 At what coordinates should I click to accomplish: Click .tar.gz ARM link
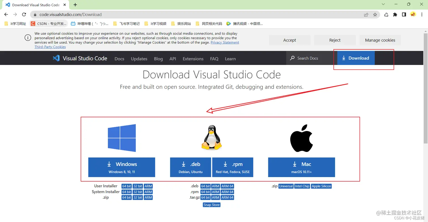(216, 197)
